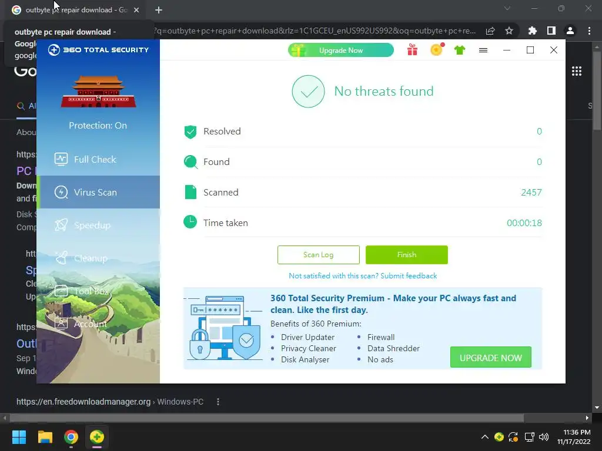The image size is (602, 451).
Task: Open the Scan Log
Action: coord(318,255)
